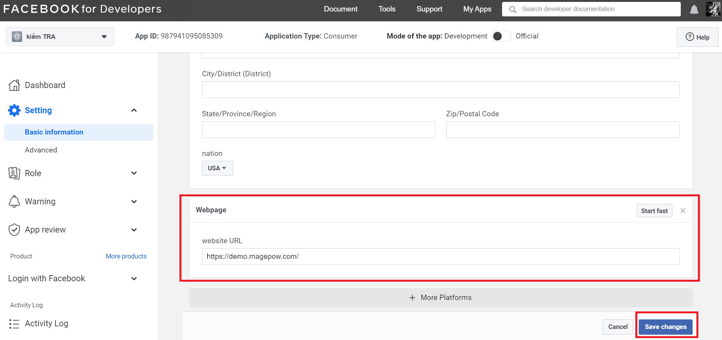The height and width of the screenshot is (340, 722).
Task: Click the Dashboard house icon
Action: (x=14, y=85)
